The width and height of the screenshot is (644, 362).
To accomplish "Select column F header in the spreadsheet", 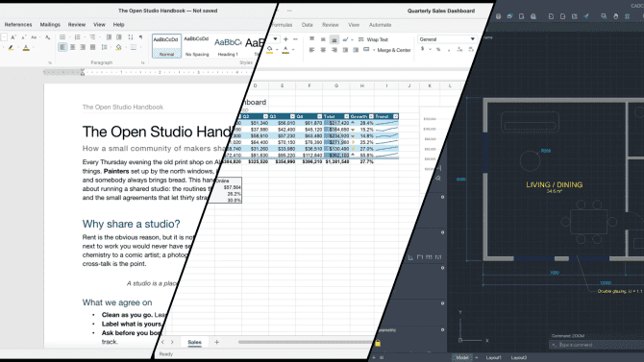I will click(310, 85).
